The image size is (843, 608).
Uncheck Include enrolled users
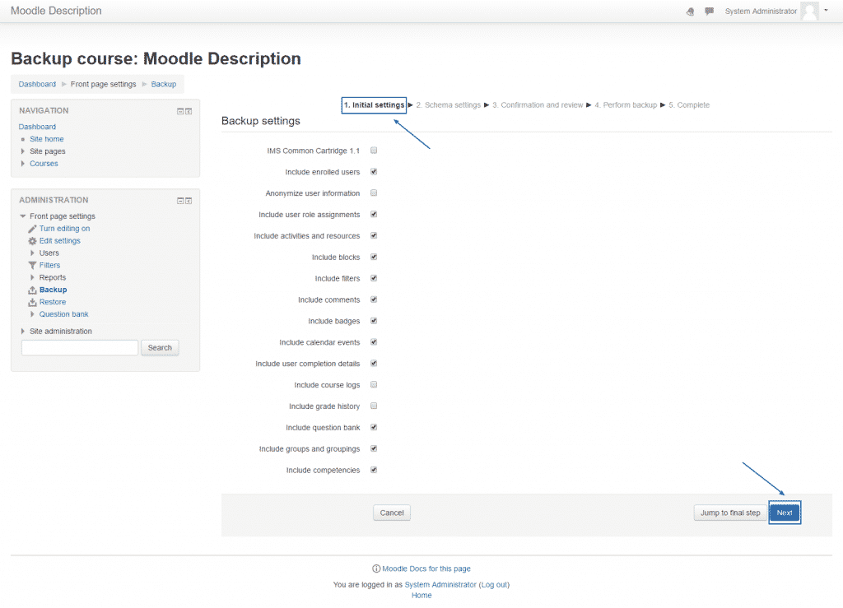tap(374, 172)
